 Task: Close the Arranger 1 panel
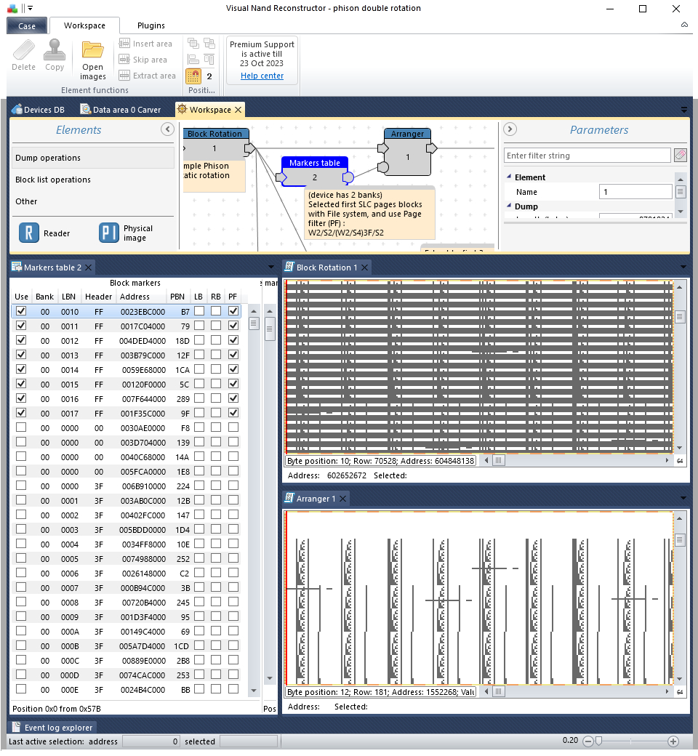pyautogui.click(x=343, y=499)
